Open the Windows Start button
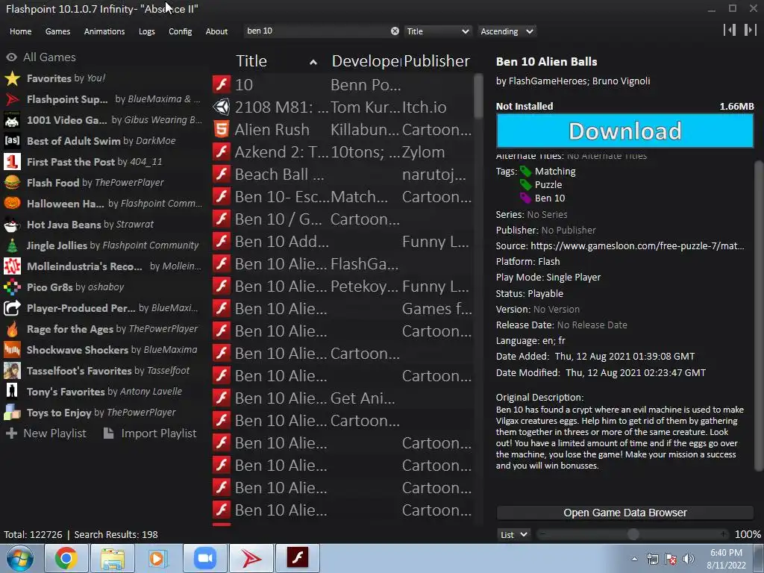This screenshot has width=764, height=573. click(20, 558)
